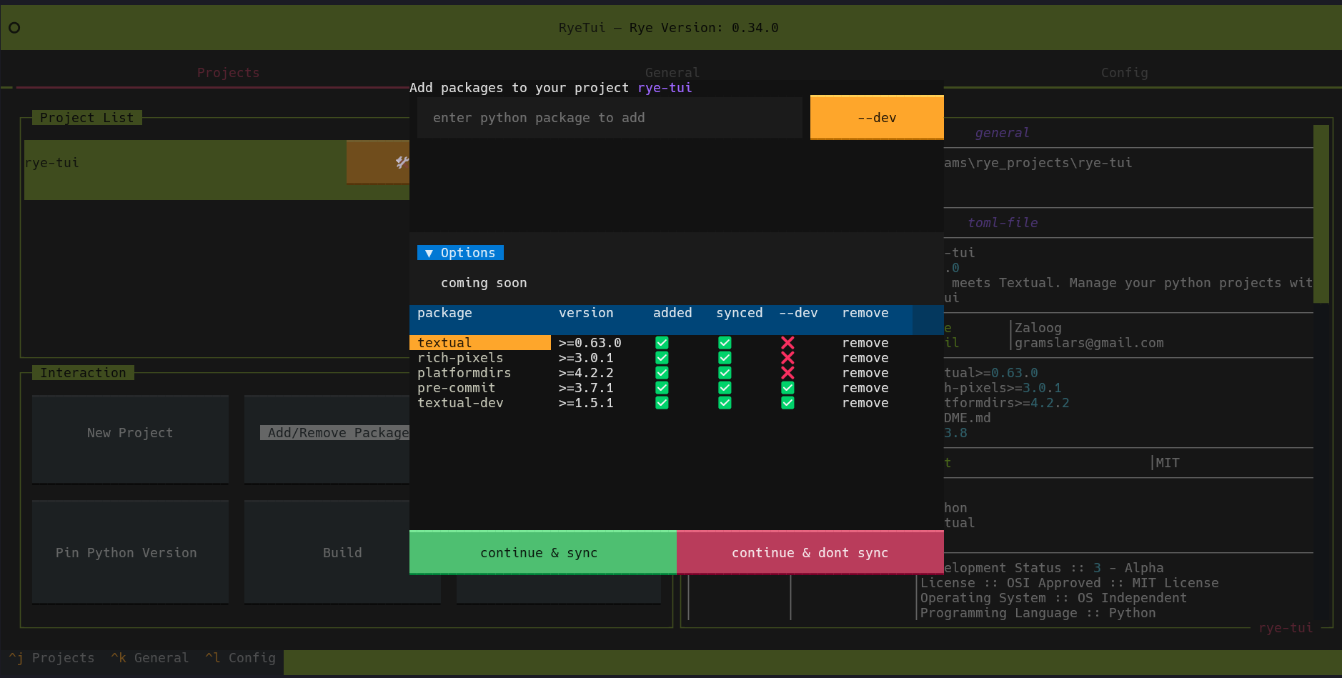Toggle --dev mark for textual

787,343
